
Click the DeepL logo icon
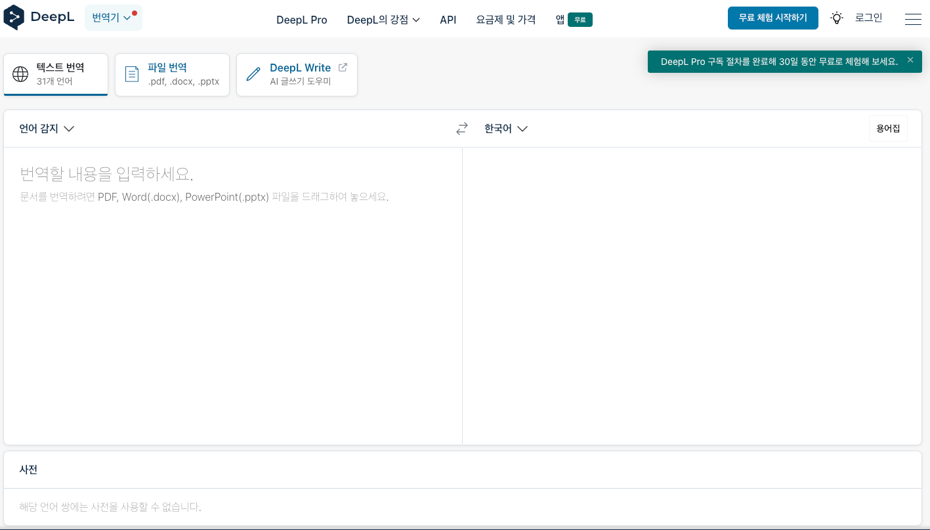tap(14, 18)
